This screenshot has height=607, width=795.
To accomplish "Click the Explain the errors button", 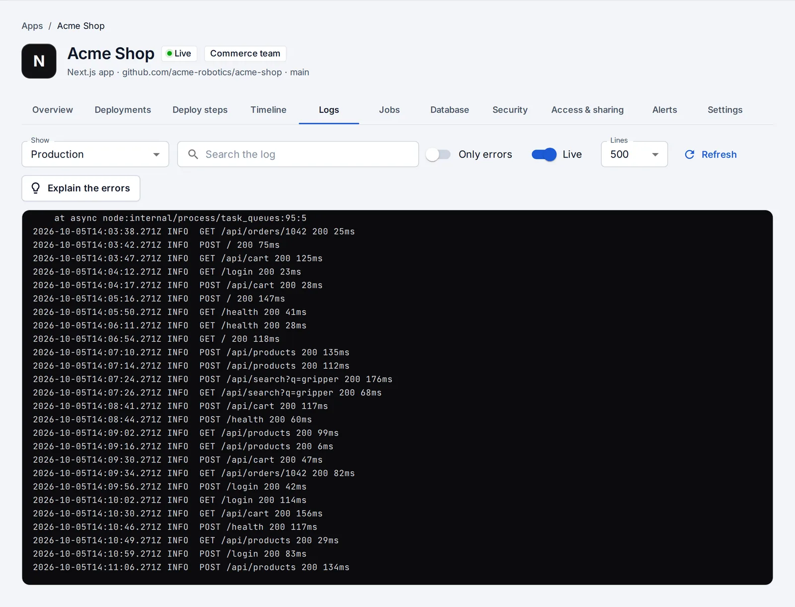I will (x=81, y=188).
